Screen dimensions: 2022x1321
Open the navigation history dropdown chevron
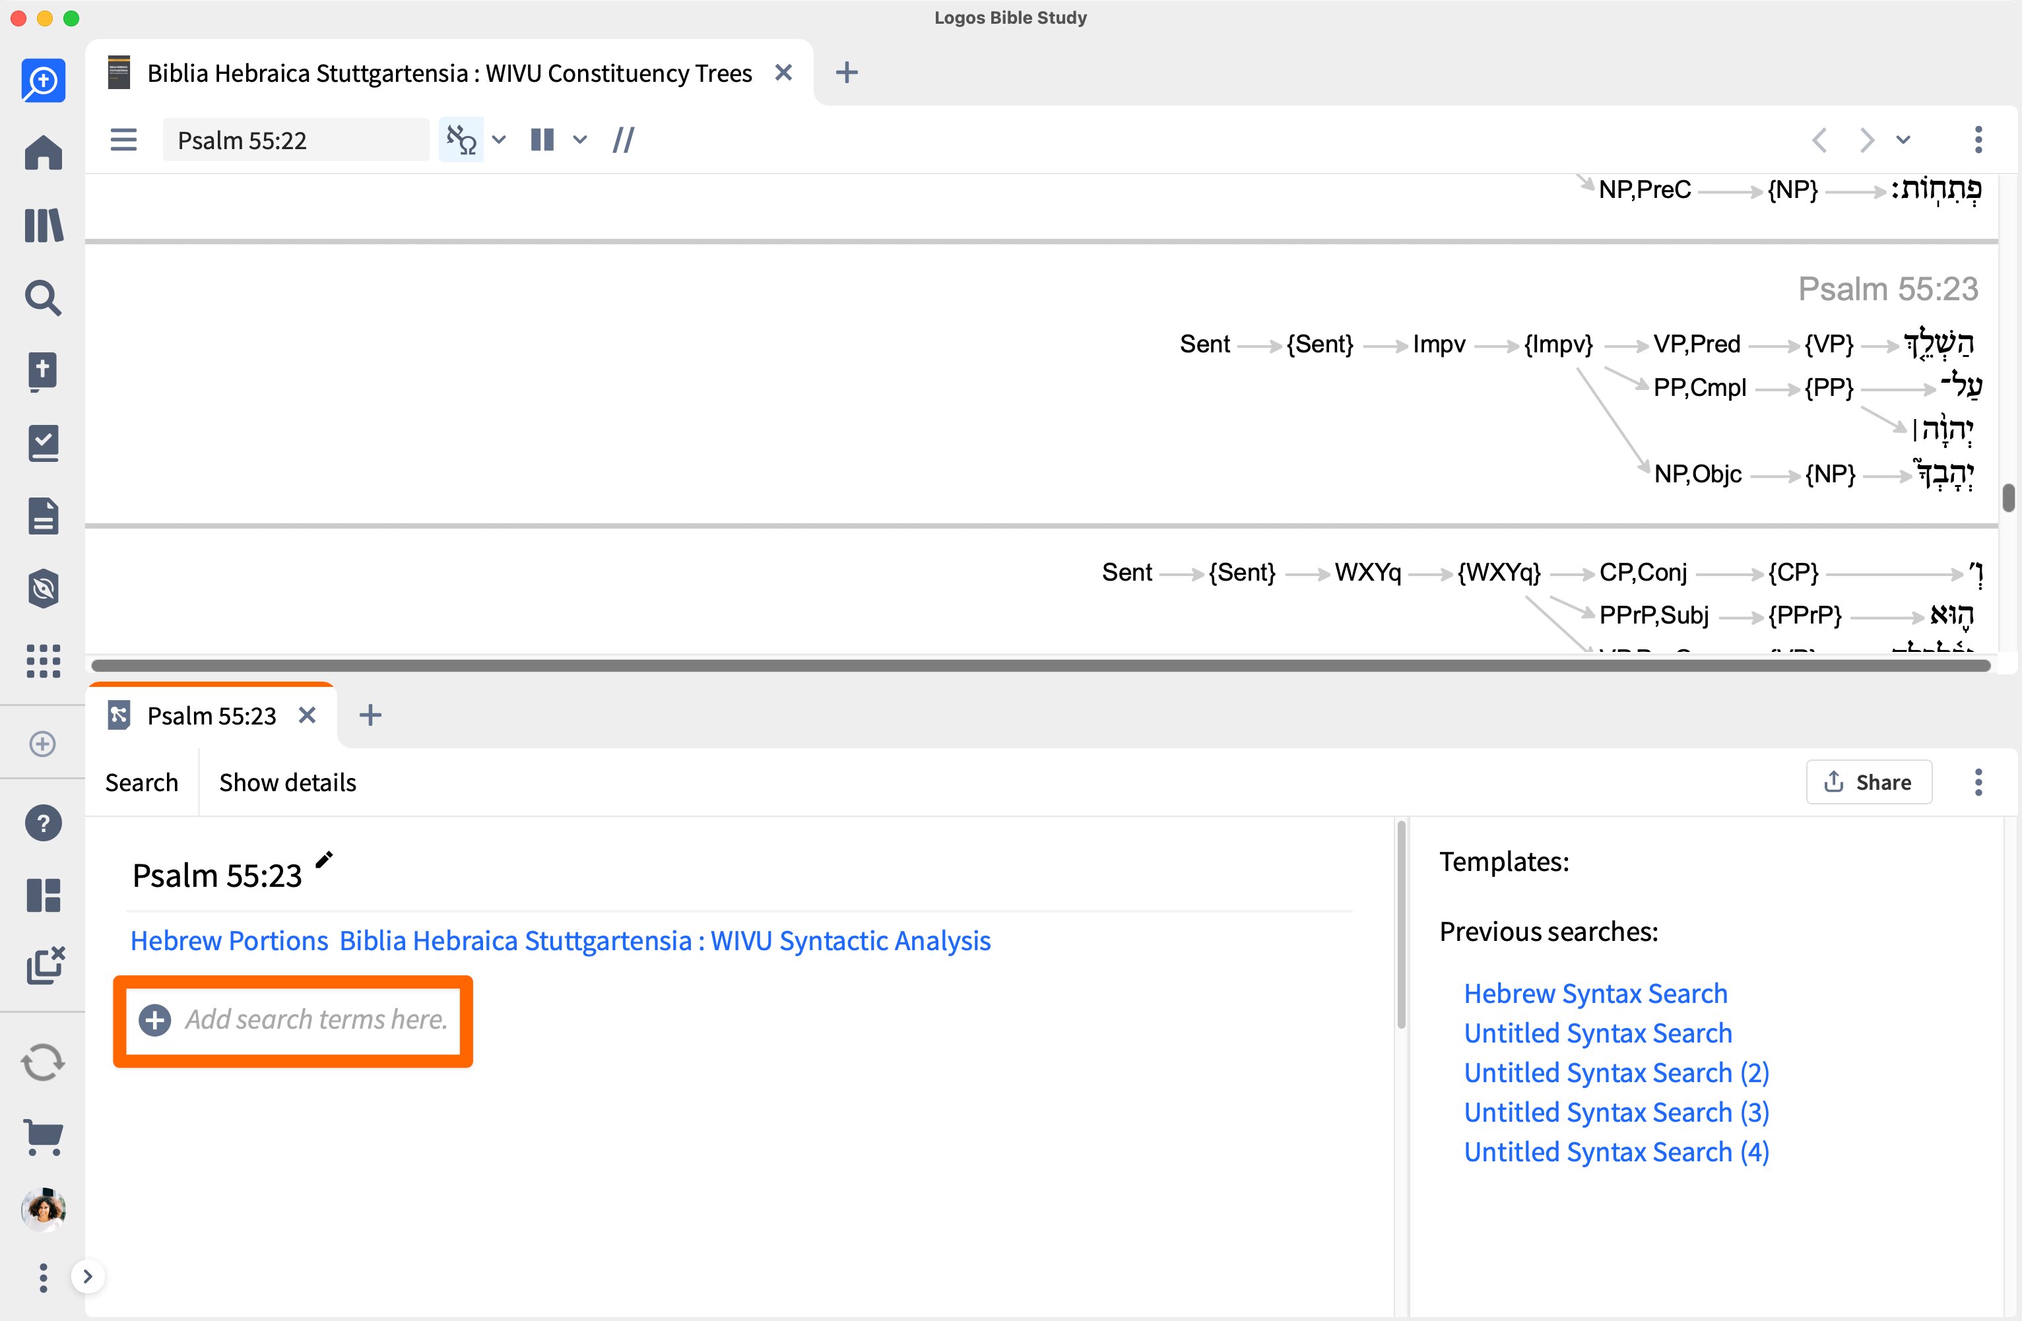pyautogui.click(x=1903, y=139)
